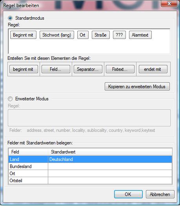Confirm the rule with OK
The width and height of the screenshot is (180, 207).
(x=128, y=194)
